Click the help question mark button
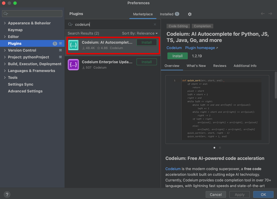Image resolution: width=277 pixels, height=199 pixels. pyautogui.click(x=7, y=194)
